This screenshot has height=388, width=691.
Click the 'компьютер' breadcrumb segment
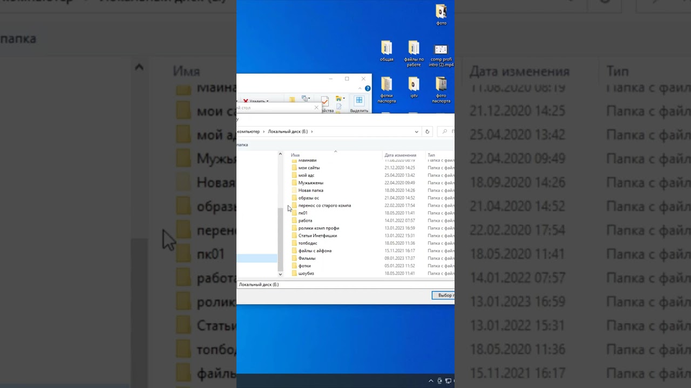pos(248,131)
